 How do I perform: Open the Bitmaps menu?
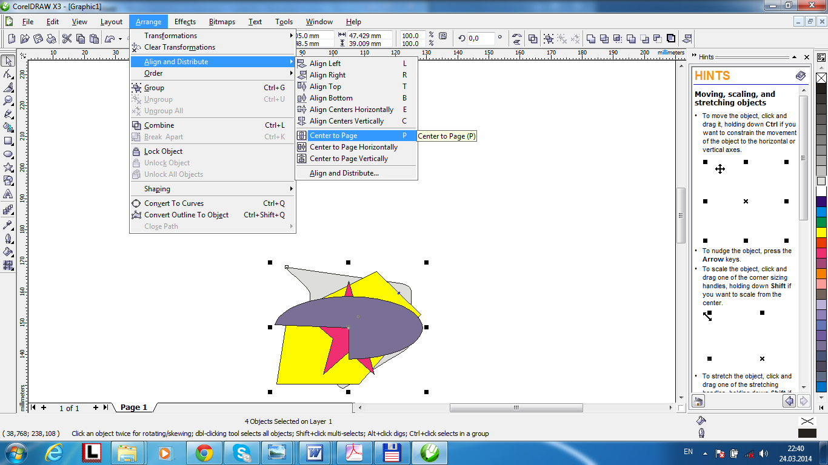coord(222,22)
